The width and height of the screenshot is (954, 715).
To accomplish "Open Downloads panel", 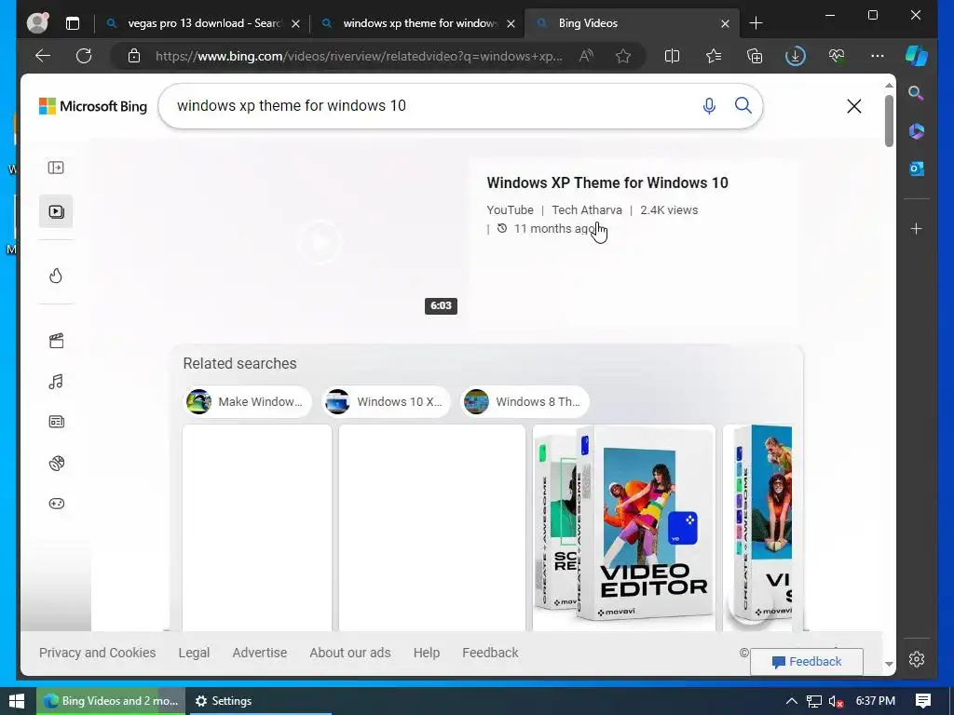I will coord(796,56).
